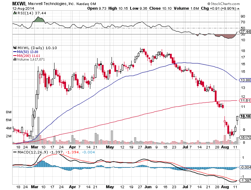This screenshot has height=190, width=251.
Task: Click the Open 9.73 value
Action: point(97,8)
